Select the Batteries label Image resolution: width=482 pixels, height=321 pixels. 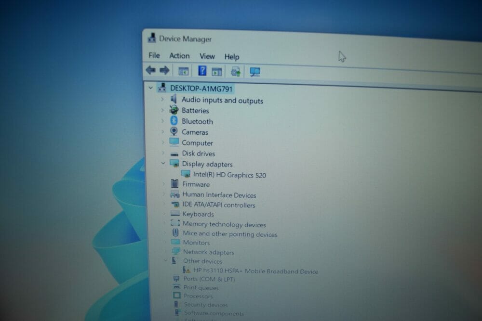(x=195, y=111)
